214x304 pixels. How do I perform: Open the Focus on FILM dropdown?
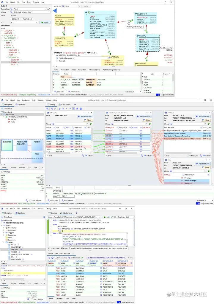click(x=80, y=6)
